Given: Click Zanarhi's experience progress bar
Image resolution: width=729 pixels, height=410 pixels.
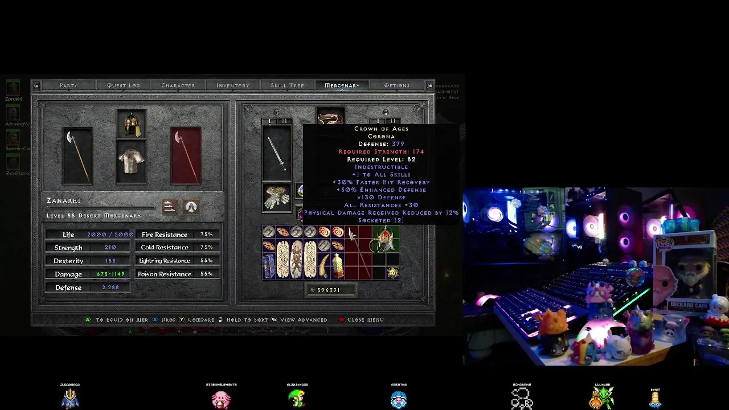Looking at the screenshot, I should (100, 208).
